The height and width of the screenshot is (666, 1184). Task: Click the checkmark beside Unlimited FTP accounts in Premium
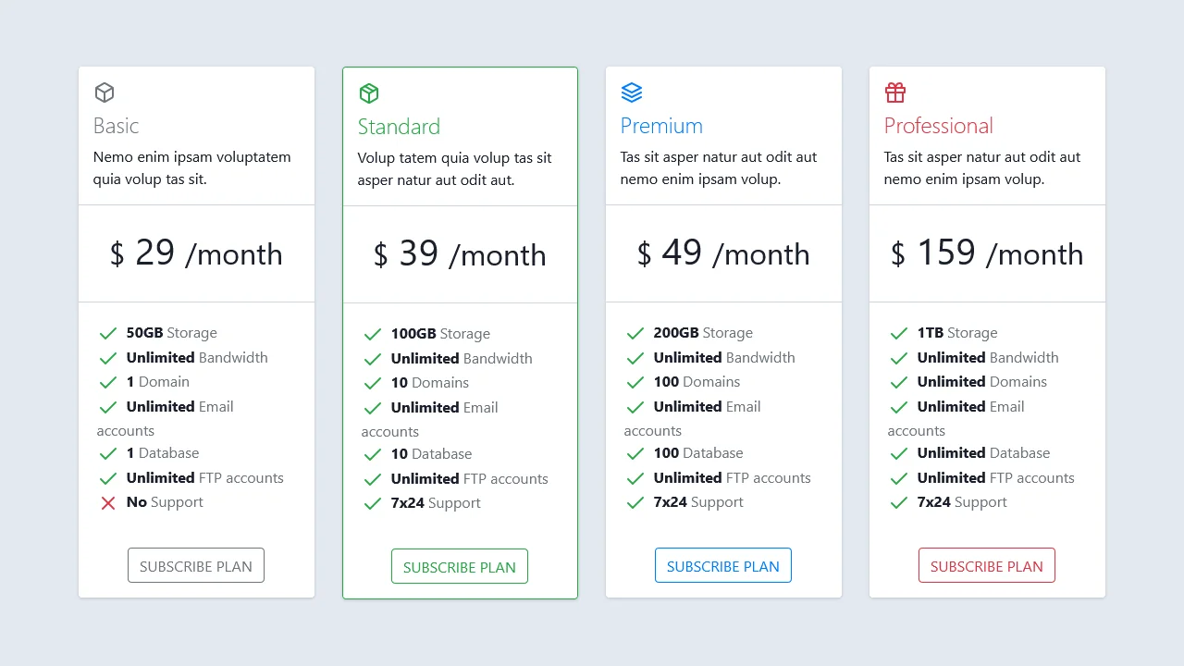coord(635,478)
